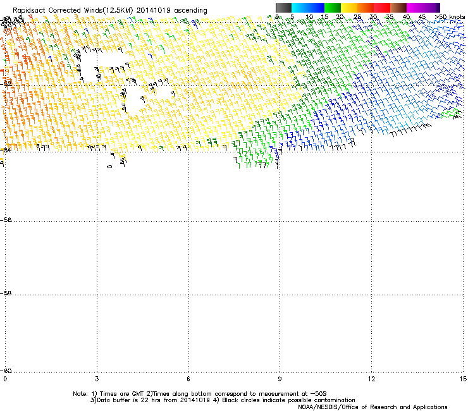Click the cyan-to-blue 5-15 knots color swatch
This screenshot has height=411, width=468.
308,8
